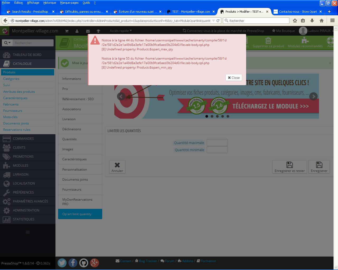This screenshot has height=270, width=338.
Task: Dismiss the green success alert with its X
Action: point(330,63)
